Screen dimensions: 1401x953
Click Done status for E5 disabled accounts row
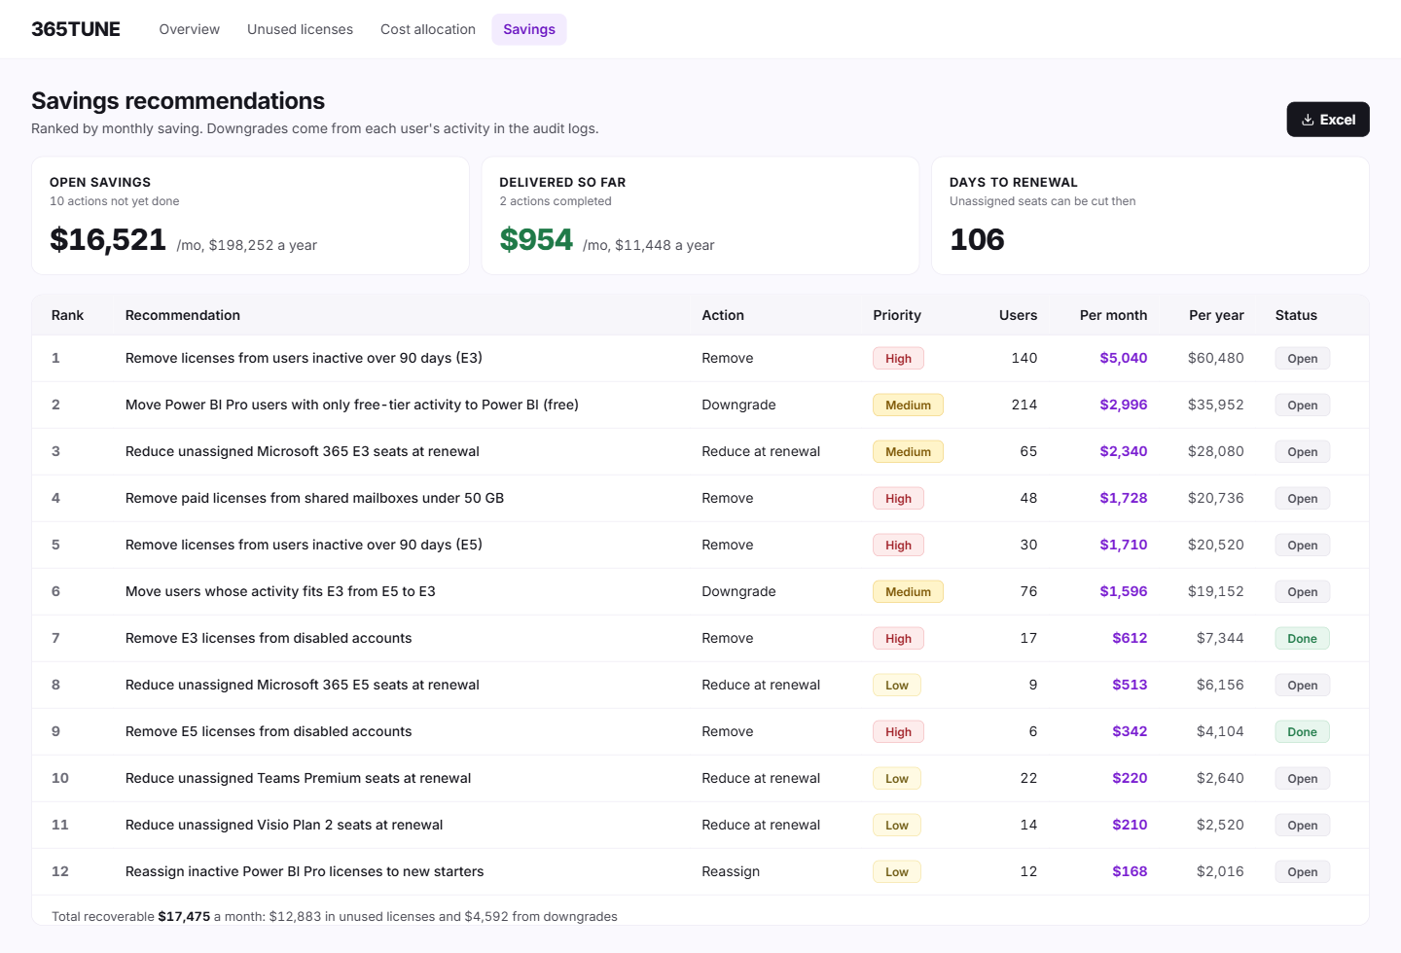[1302, 732]
